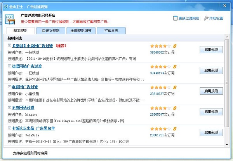Collapse the 电影网广告过滤 rule entry
The image size is (233, 161).
(x=9, y=87)
